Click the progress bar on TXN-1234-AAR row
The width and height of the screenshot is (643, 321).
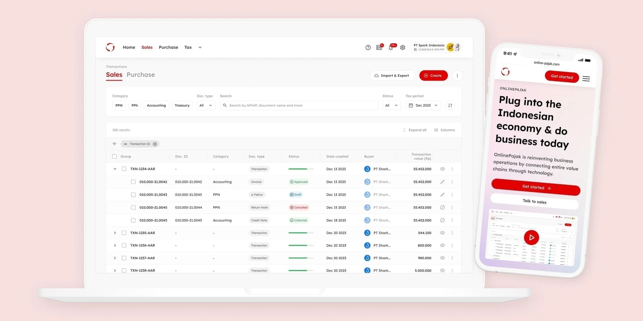[301, 169]
